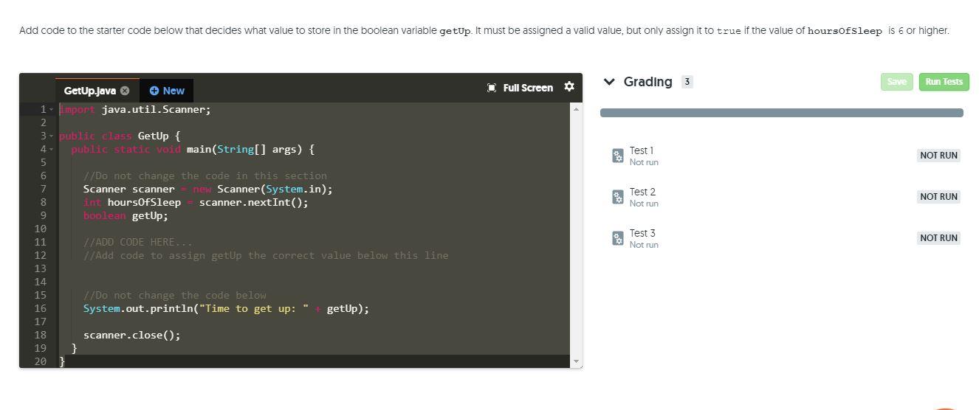Collapse the Grading section chevron
Viewport: 979px width, 410px height.
[609, 82]
